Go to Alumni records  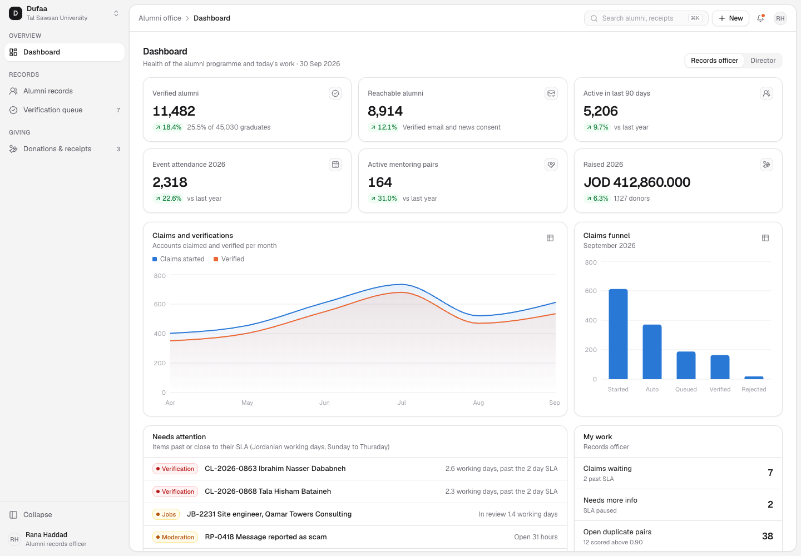tap(65, 91)
